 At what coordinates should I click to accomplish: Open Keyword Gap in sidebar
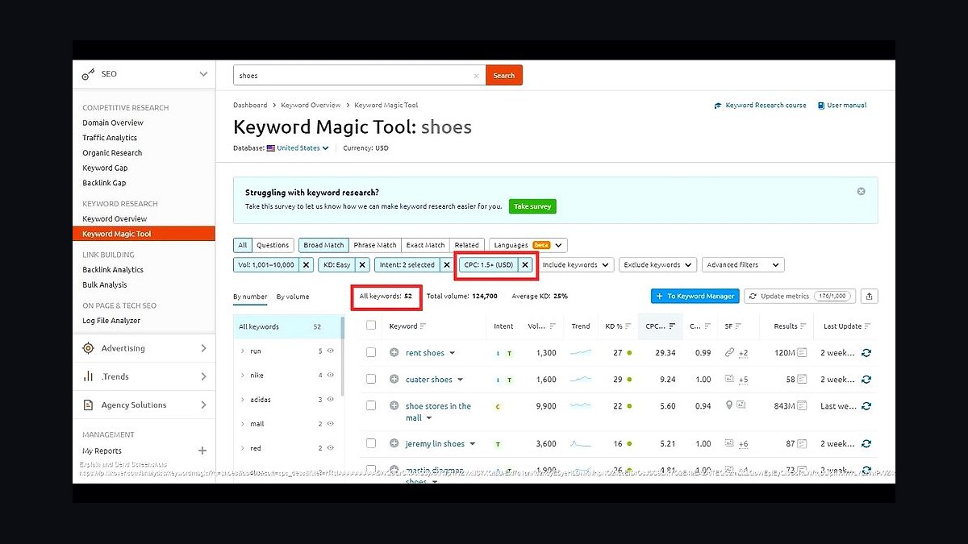coord(105,168)
